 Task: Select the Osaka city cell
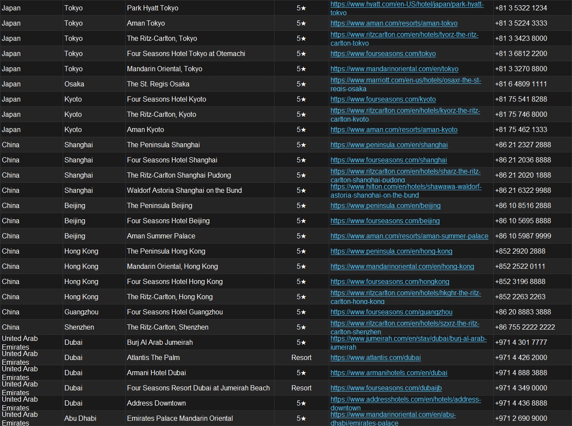pos(94,84)
